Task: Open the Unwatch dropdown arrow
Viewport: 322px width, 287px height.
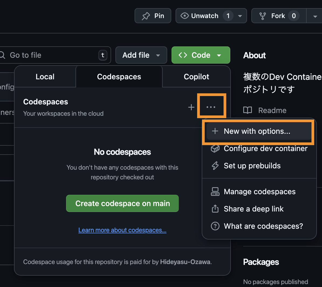Action: [240, 16]
